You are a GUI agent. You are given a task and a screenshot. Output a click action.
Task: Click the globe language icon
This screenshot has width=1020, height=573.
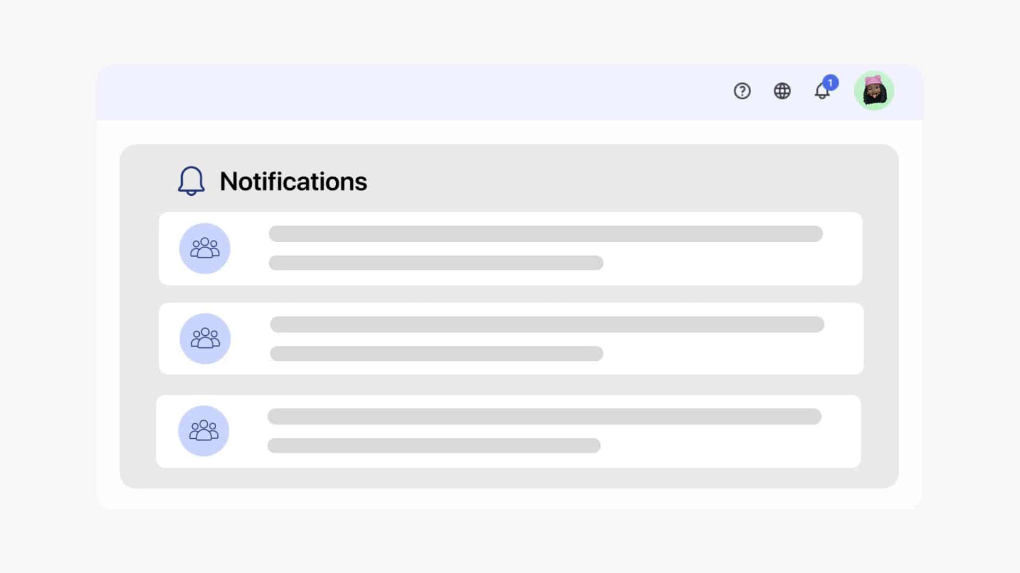coord(782,91)
